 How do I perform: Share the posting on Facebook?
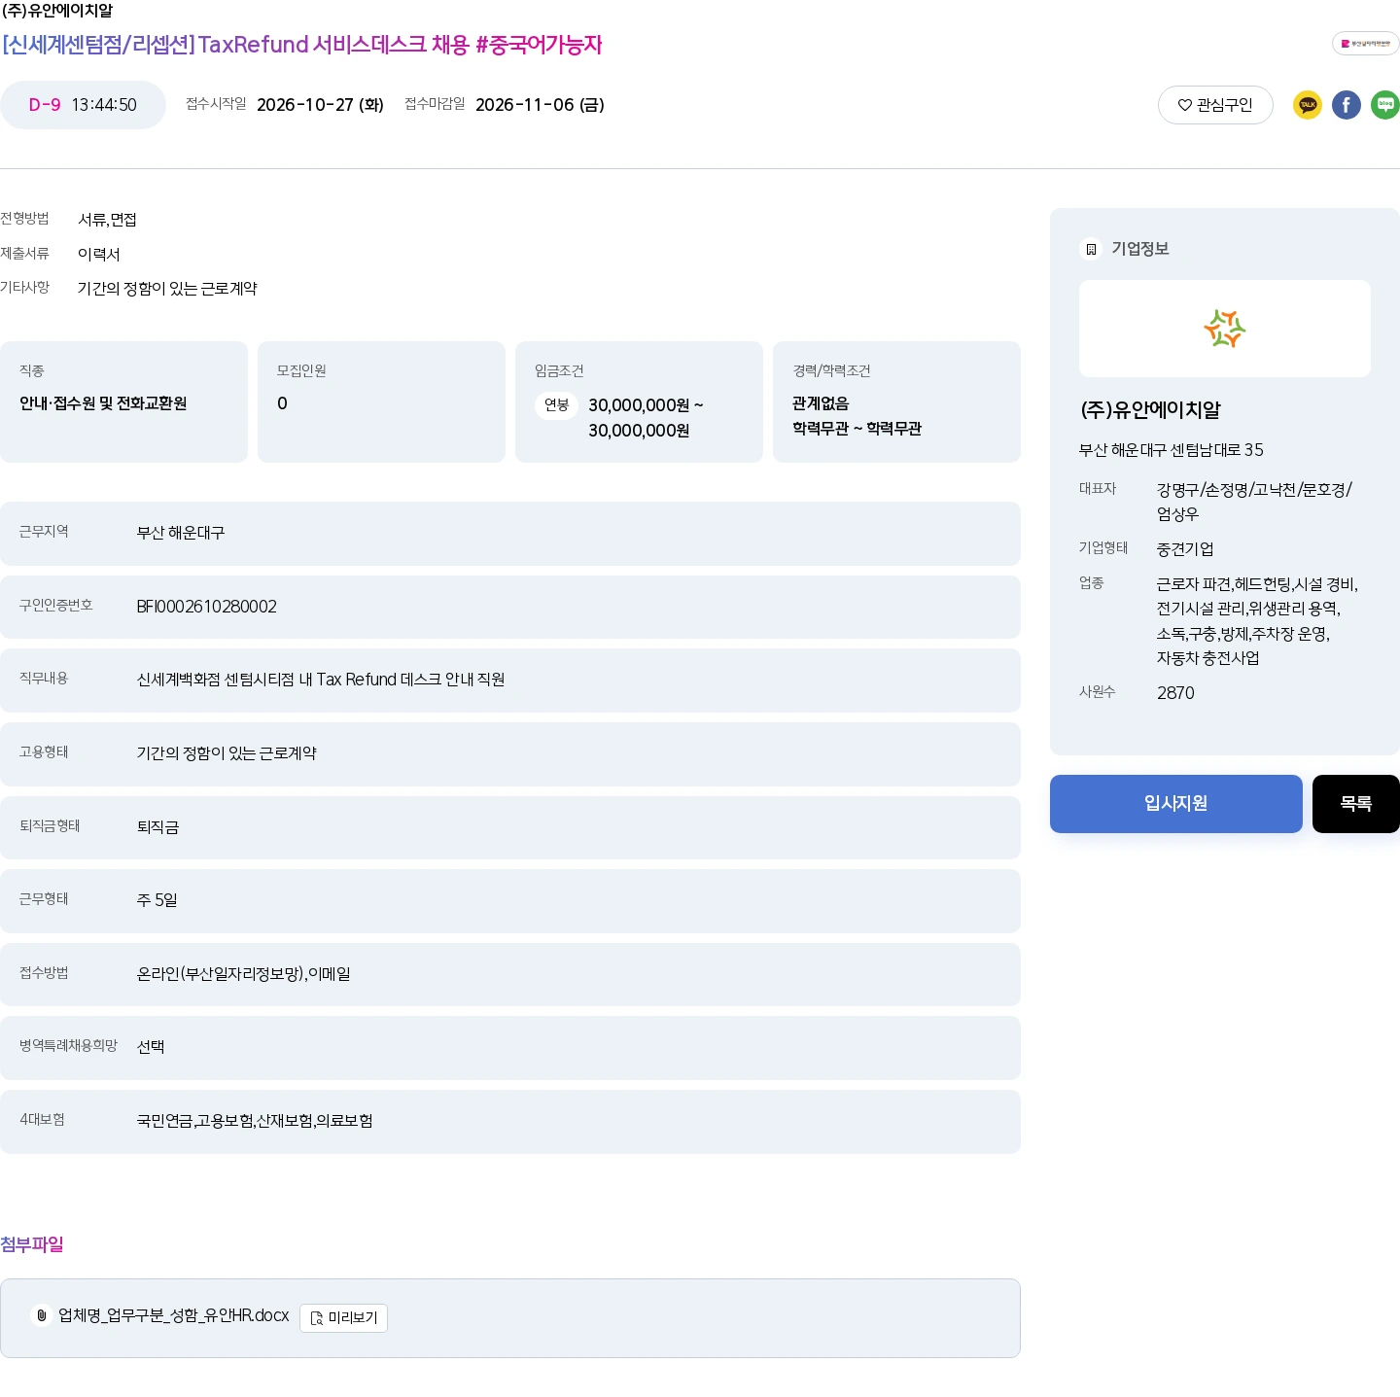tap(1347, 105)
